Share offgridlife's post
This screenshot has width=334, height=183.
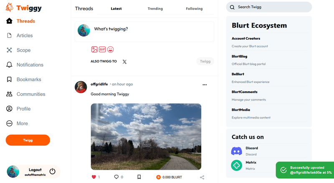tap(202, 177)
